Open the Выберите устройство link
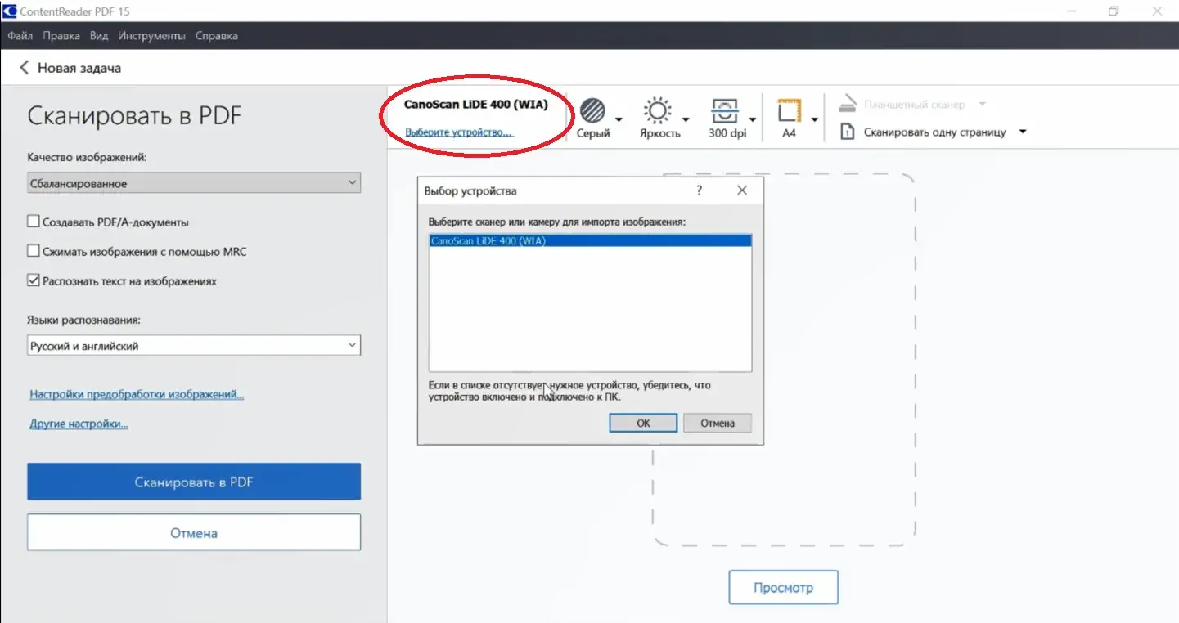Image resolution: width=1179 pixels, height=623 pixels. (459, 132)
